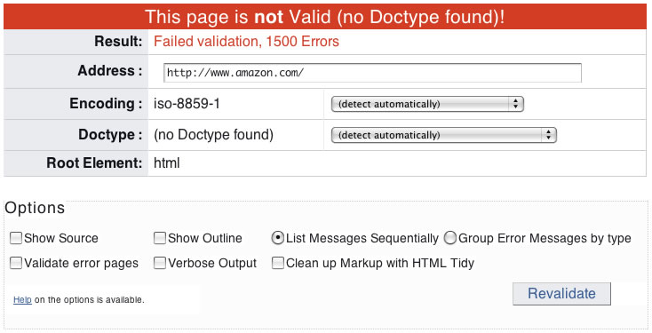Enable the Show Source checkbox

[x=16, y=238]
